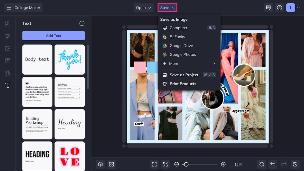Screen dimensions: 304x171
Task: Open the hamburger menu next to Collage Maker
Action: pyautogui.click(x=9, y=8)
